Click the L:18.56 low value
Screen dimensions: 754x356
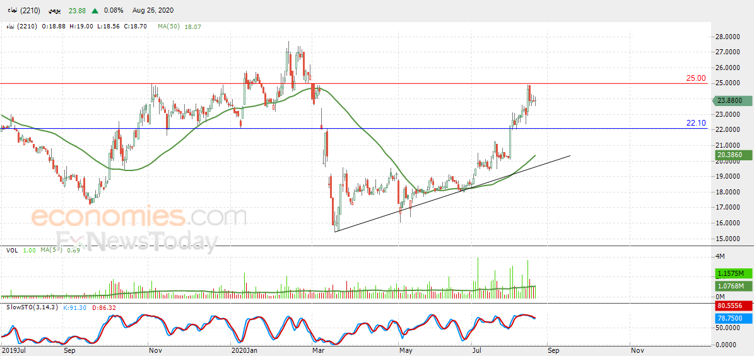pos(108,27)
